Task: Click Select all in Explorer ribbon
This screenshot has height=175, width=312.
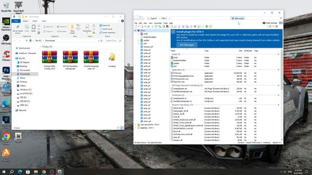Action: (105, 25)
